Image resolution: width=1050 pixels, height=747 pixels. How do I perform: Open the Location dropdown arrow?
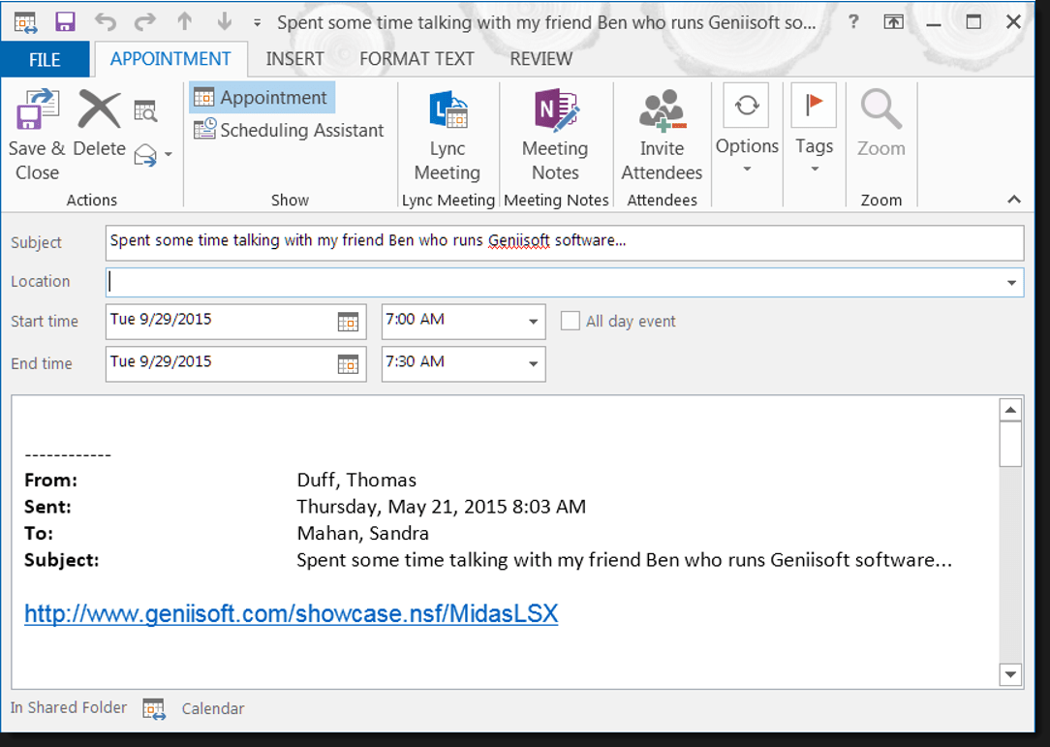tap(1012, 283)
